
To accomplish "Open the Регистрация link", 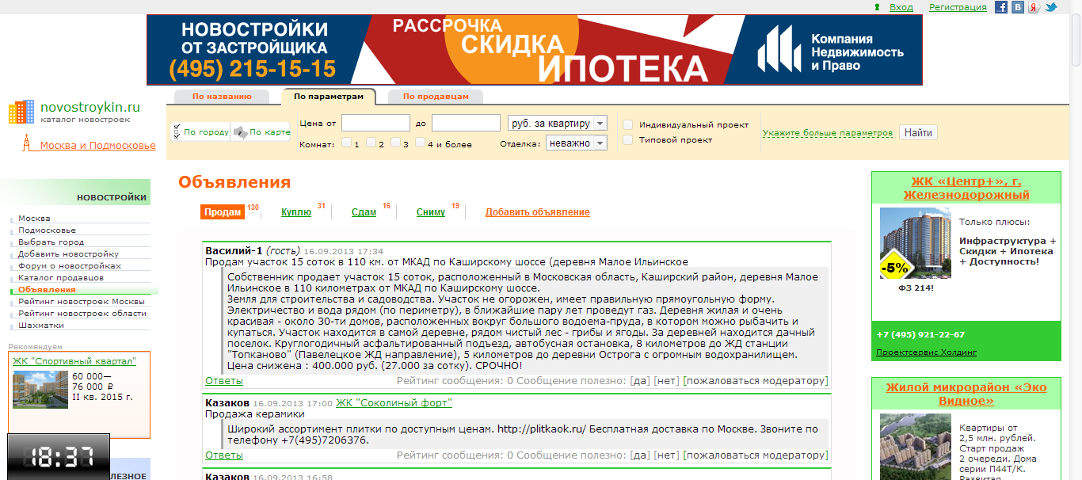I will (x=958, y=7).
